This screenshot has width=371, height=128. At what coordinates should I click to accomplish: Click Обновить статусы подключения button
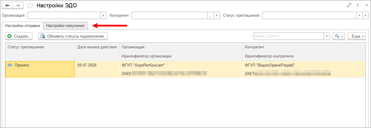pyautogui.click(x=73, y=36)
